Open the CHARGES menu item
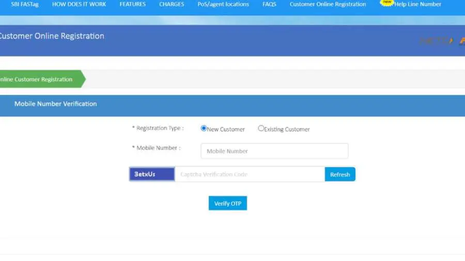465x261 pixels. (x=172, y=5)
